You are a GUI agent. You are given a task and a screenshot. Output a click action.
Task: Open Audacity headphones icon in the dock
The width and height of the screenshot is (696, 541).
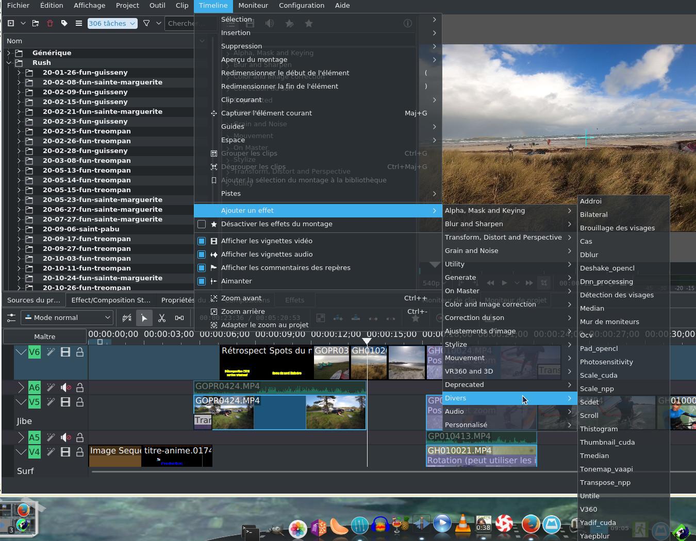click(380, 525)
